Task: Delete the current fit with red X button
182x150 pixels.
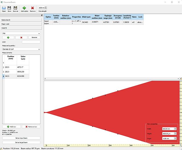Action: click(x=21, y=37)
